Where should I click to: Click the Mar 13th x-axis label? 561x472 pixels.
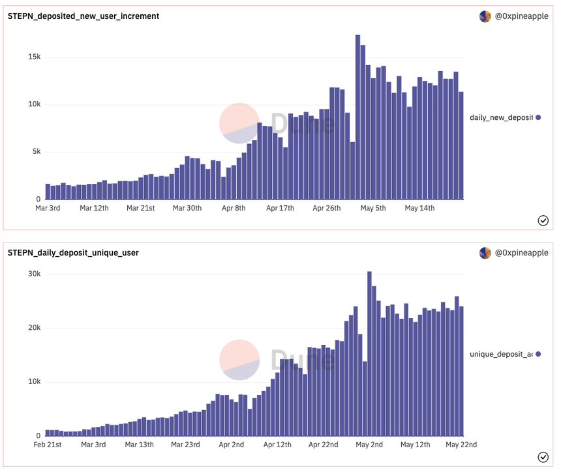click(139, 445)
